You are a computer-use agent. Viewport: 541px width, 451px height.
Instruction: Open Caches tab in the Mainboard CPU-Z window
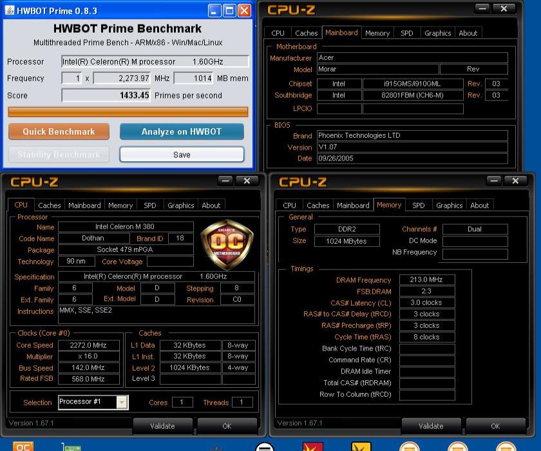tap(306, 33)
